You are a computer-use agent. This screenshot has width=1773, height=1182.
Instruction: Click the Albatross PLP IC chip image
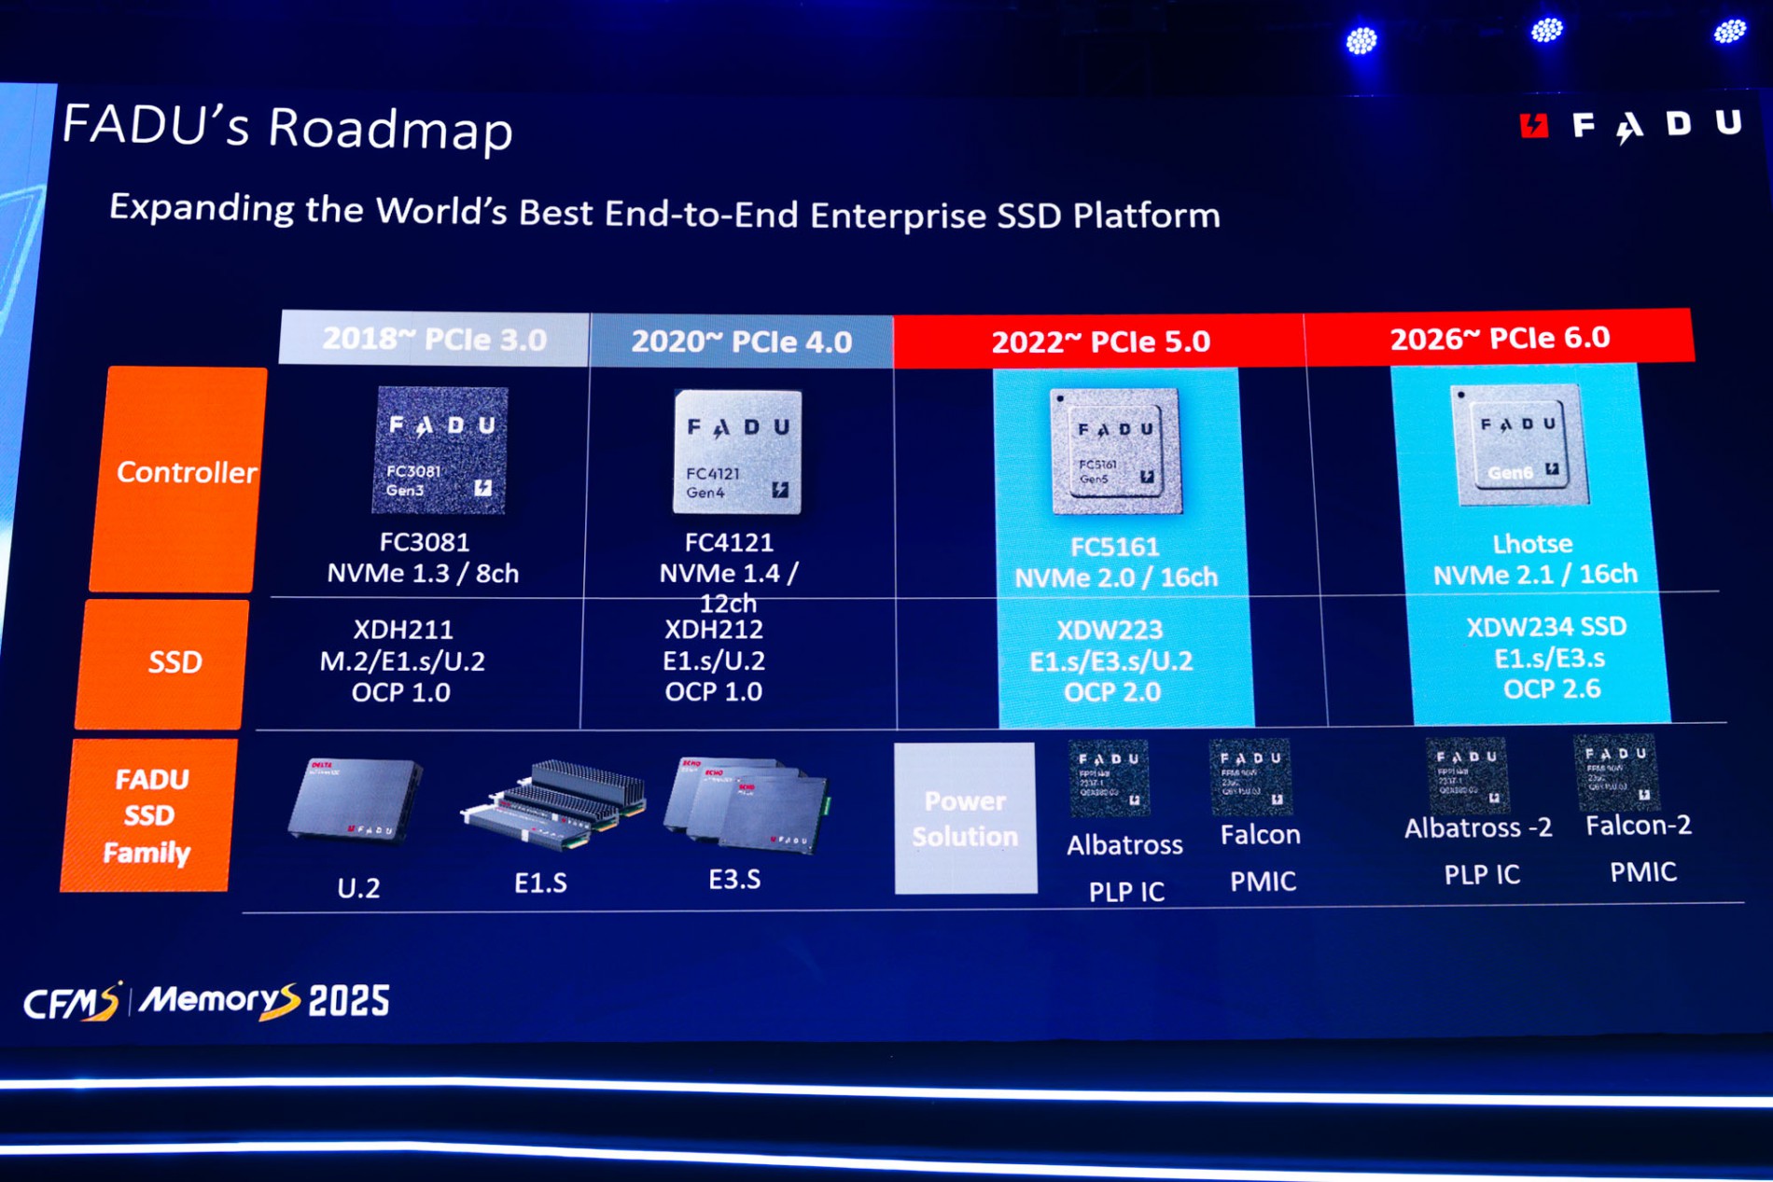[1109, 778]
